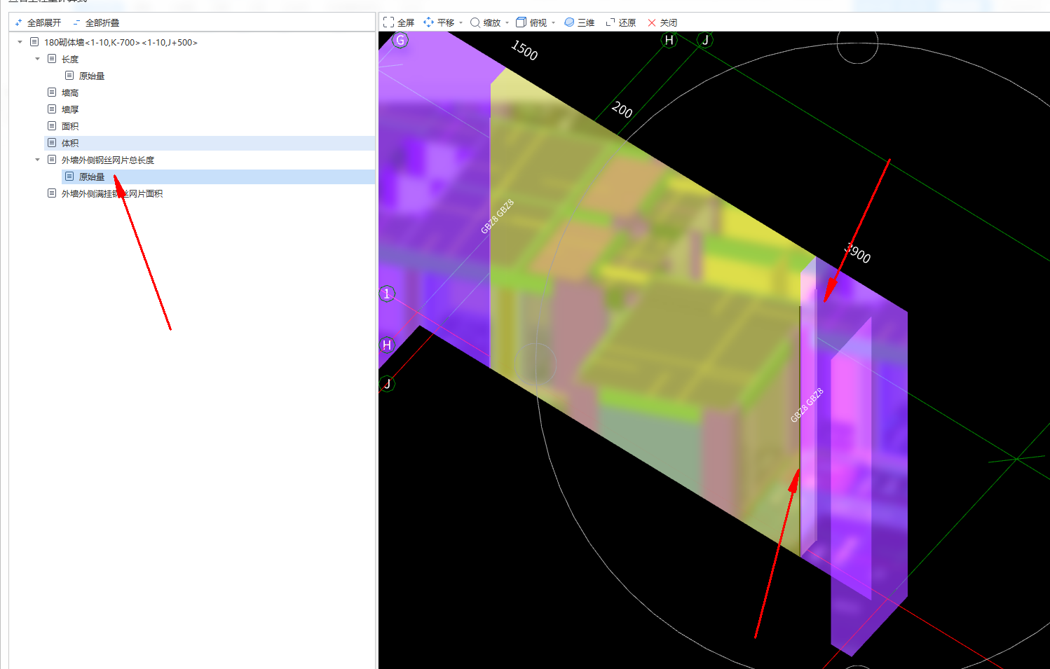
Task: Select the 墙厚 tree item
Action: pos(70,110)
